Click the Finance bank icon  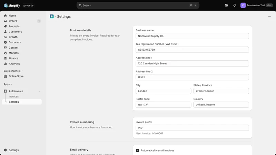click(x=5, y=58)
